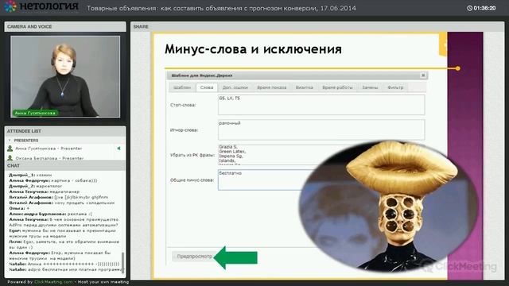Click the chat message from Дмитрий_2

pyautogui.click(x=35, y=186)
